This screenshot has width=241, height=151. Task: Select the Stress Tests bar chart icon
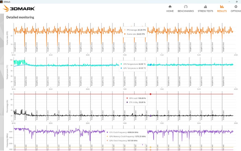(x=205, y=7)
